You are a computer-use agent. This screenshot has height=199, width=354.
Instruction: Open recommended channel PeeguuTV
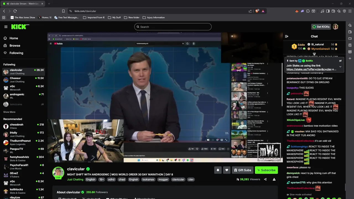(24, 151)
